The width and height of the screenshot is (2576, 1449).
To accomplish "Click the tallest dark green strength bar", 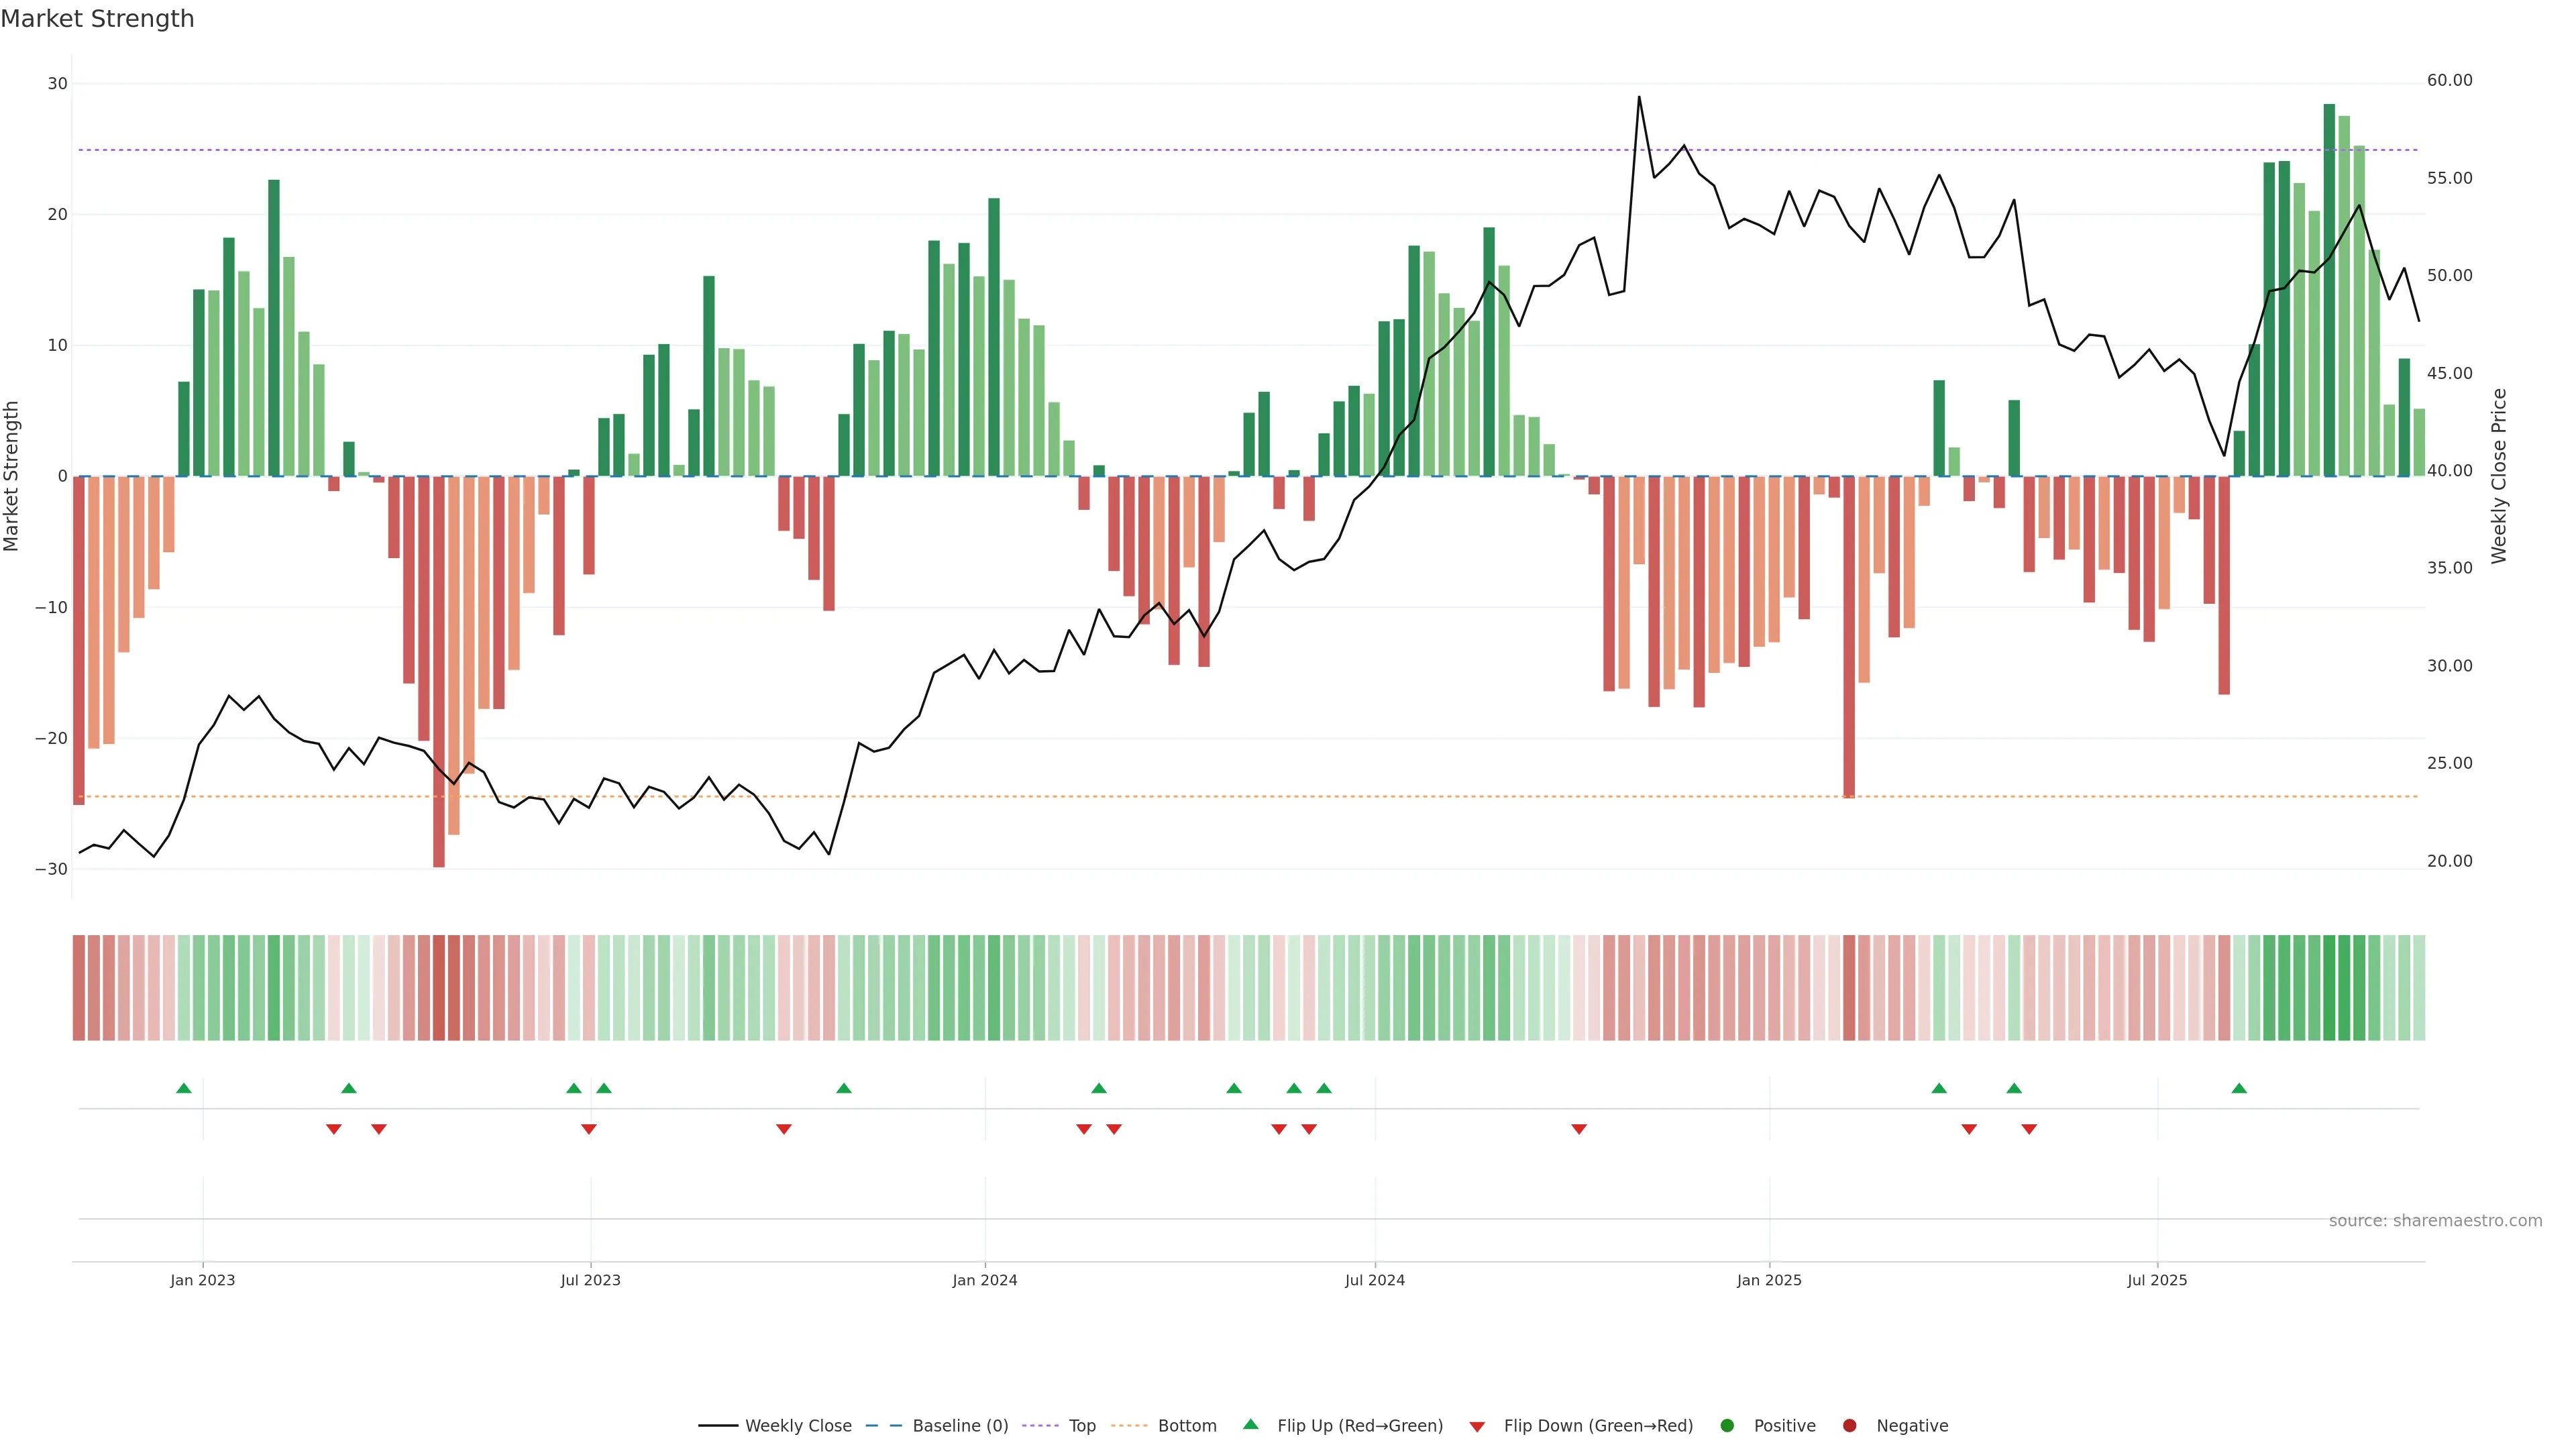I will pyautogui.click(x=2329, y=290).
